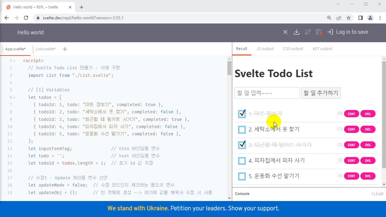Fold the todos array on line 6
The width and height of the screenshot is (386, 217).
(x=14, y=97)
